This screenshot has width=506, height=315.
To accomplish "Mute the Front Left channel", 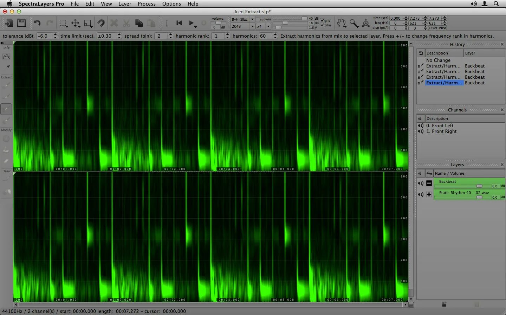I will 421,126.
